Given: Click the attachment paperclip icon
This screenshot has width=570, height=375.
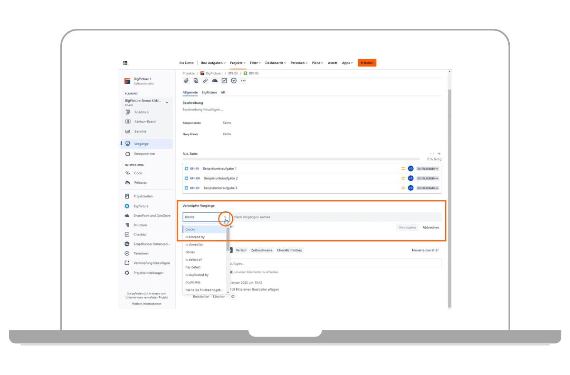Looking at the screenshot, I should pos(187,81).
